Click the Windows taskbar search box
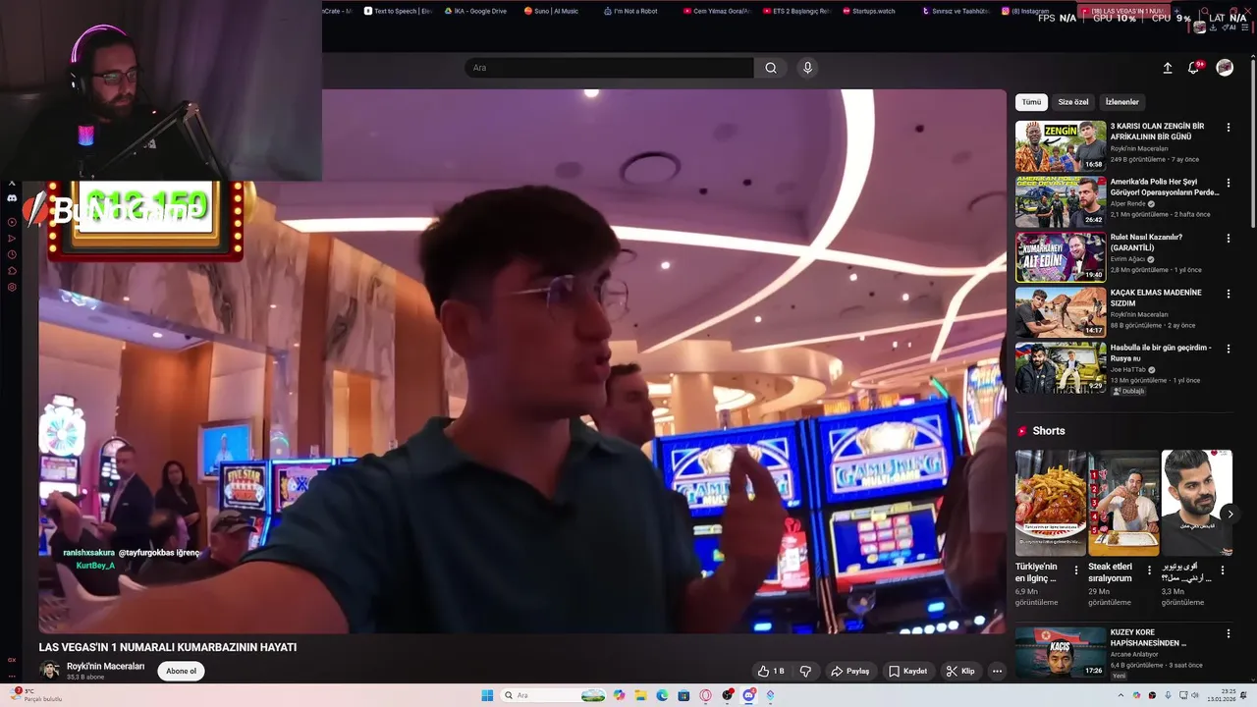The height and width of the screenshot is (707, 1257). (x=554, y=695)
